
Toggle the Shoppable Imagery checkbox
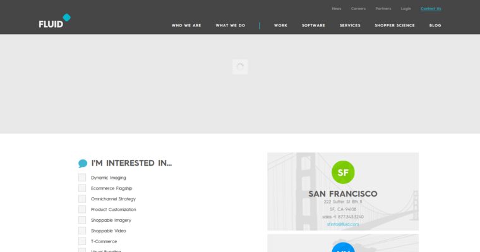(x=82, y=220)
